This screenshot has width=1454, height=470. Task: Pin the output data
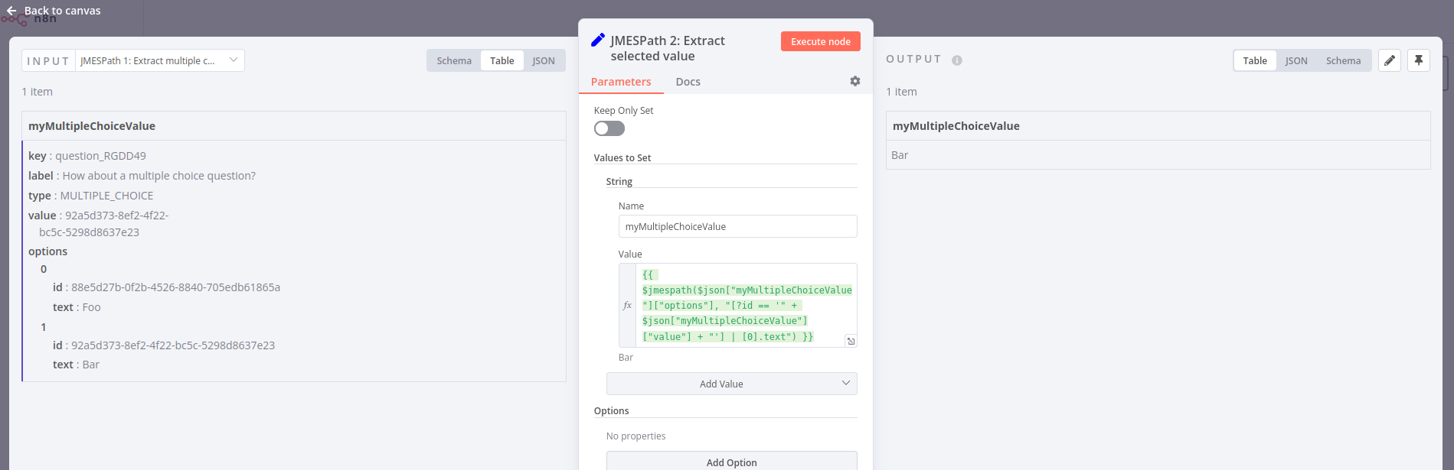(1419, 60)
